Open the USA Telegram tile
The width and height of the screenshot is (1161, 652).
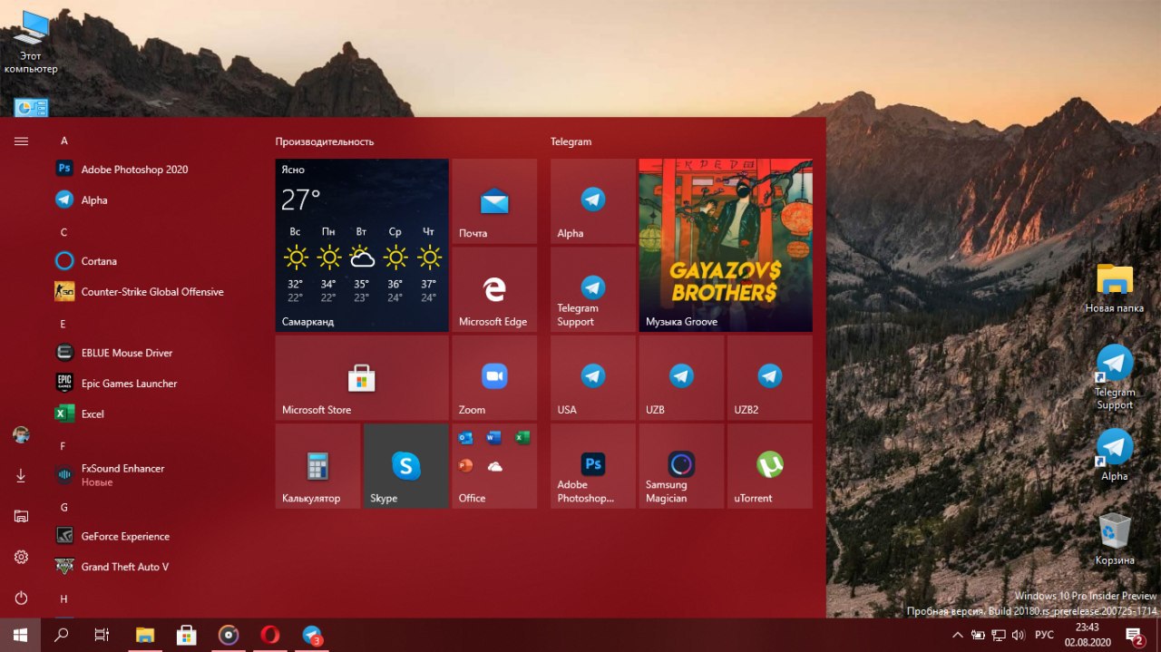point(593,377)
